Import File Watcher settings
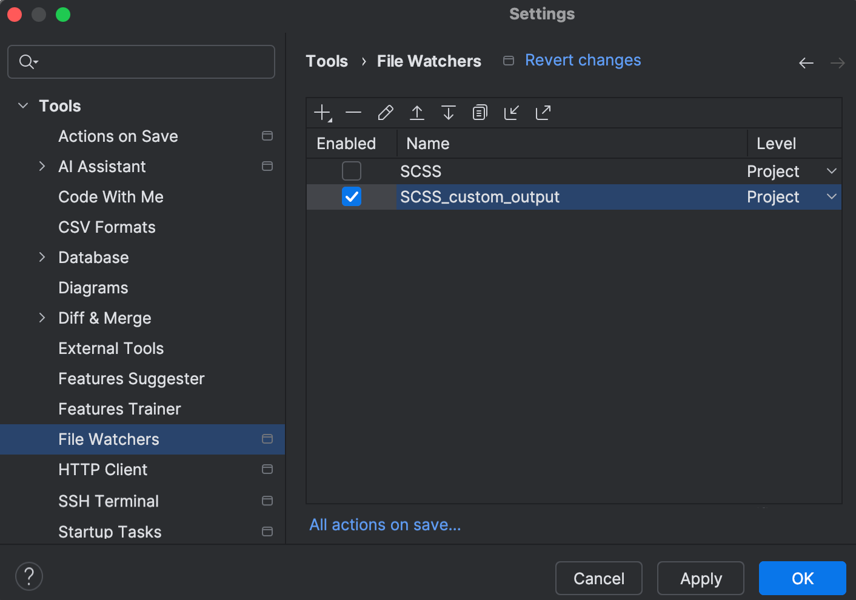Screen dimensions: 856x600 point(511,113)
